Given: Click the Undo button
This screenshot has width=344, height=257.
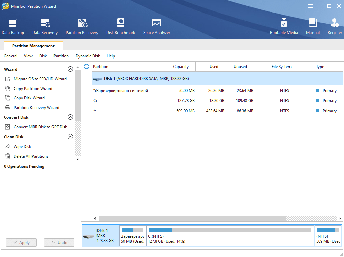Looking at the screenshot, I should point(59,242).
